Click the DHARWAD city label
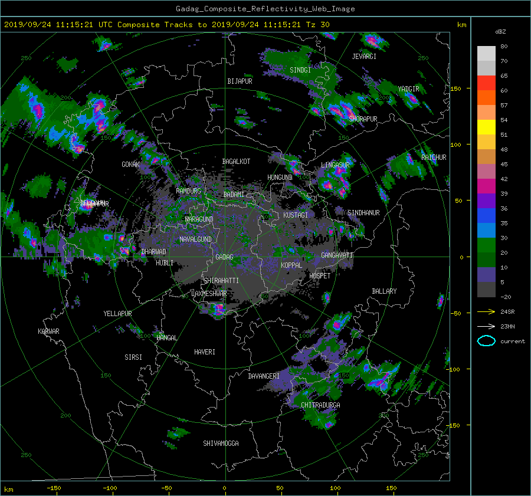This screenshot has width=531, height=496. [x=154, y=252]
